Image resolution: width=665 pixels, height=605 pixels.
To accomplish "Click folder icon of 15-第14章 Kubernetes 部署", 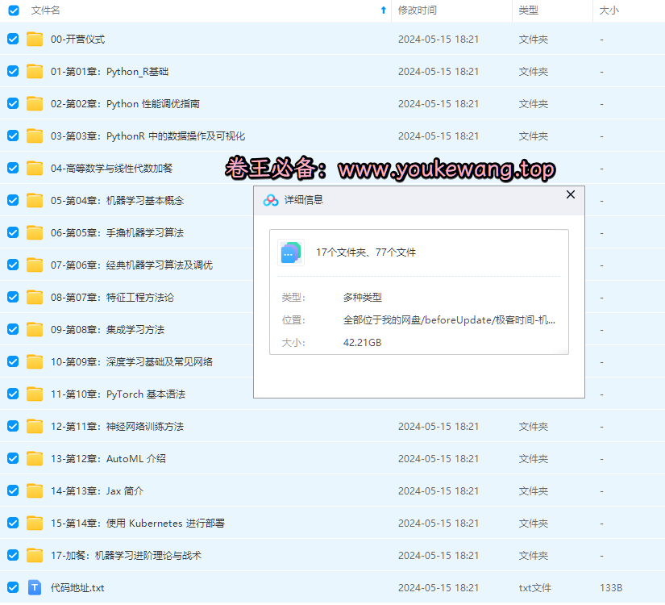I will [x=35, y=523].
